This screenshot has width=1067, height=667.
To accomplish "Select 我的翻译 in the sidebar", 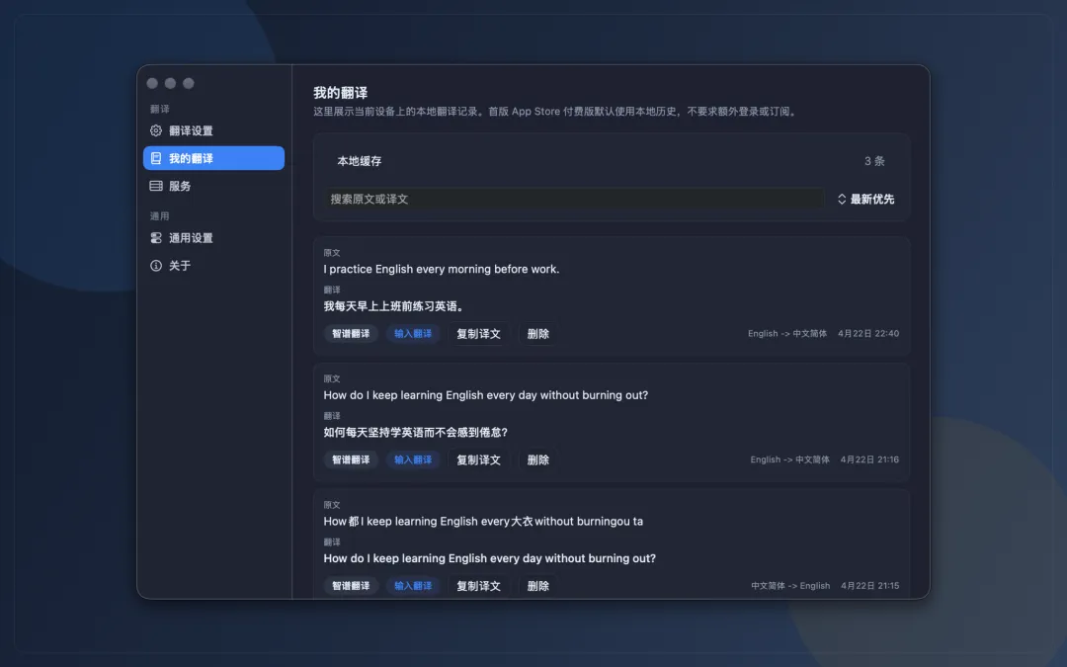I will pyautogui.click(x=213, y=158).
